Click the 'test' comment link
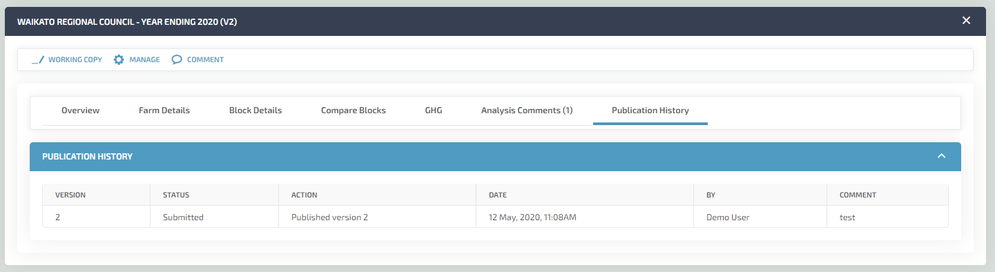This screenshot has width=995, height=272. (x=847, y=217)
